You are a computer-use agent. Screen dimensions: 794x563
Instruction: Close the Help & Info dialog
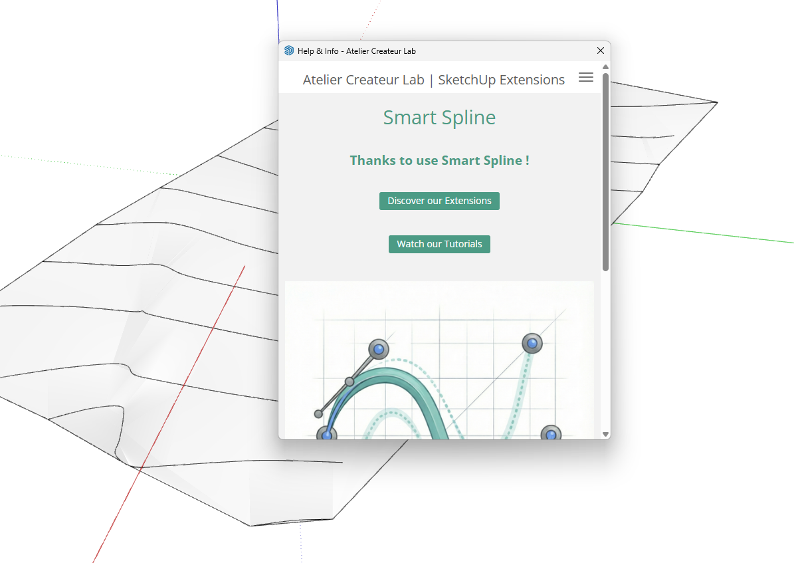pyautogui.click(x=600, y=51)
